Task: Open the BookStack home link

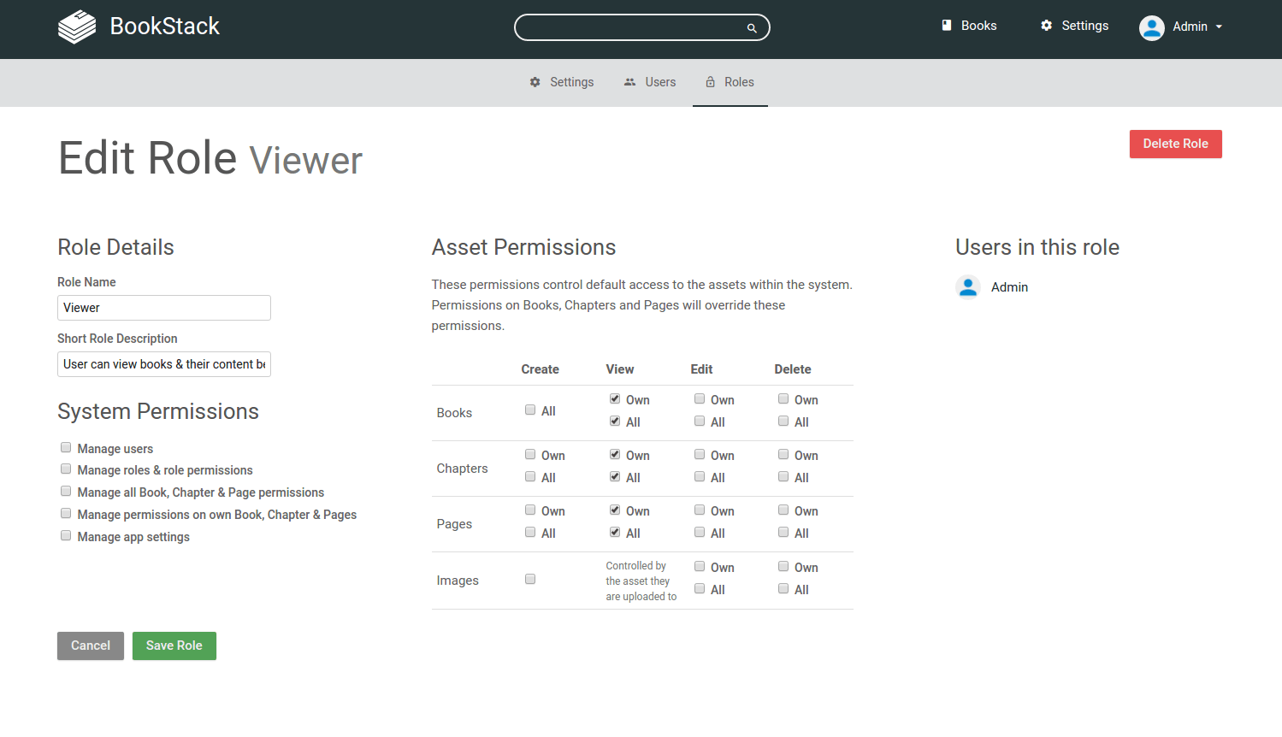Action: [139, 27]
